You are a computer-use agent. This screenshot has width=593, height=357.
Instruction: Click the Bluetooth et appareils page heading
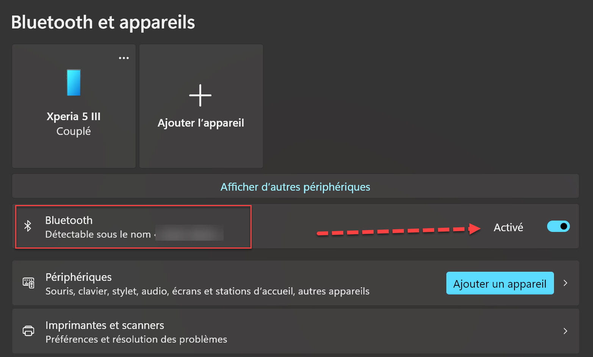tap(103, 22)
